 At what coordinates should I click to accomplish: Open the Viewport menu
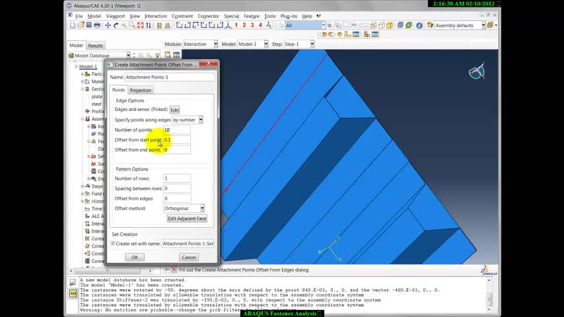coord(115,17)
